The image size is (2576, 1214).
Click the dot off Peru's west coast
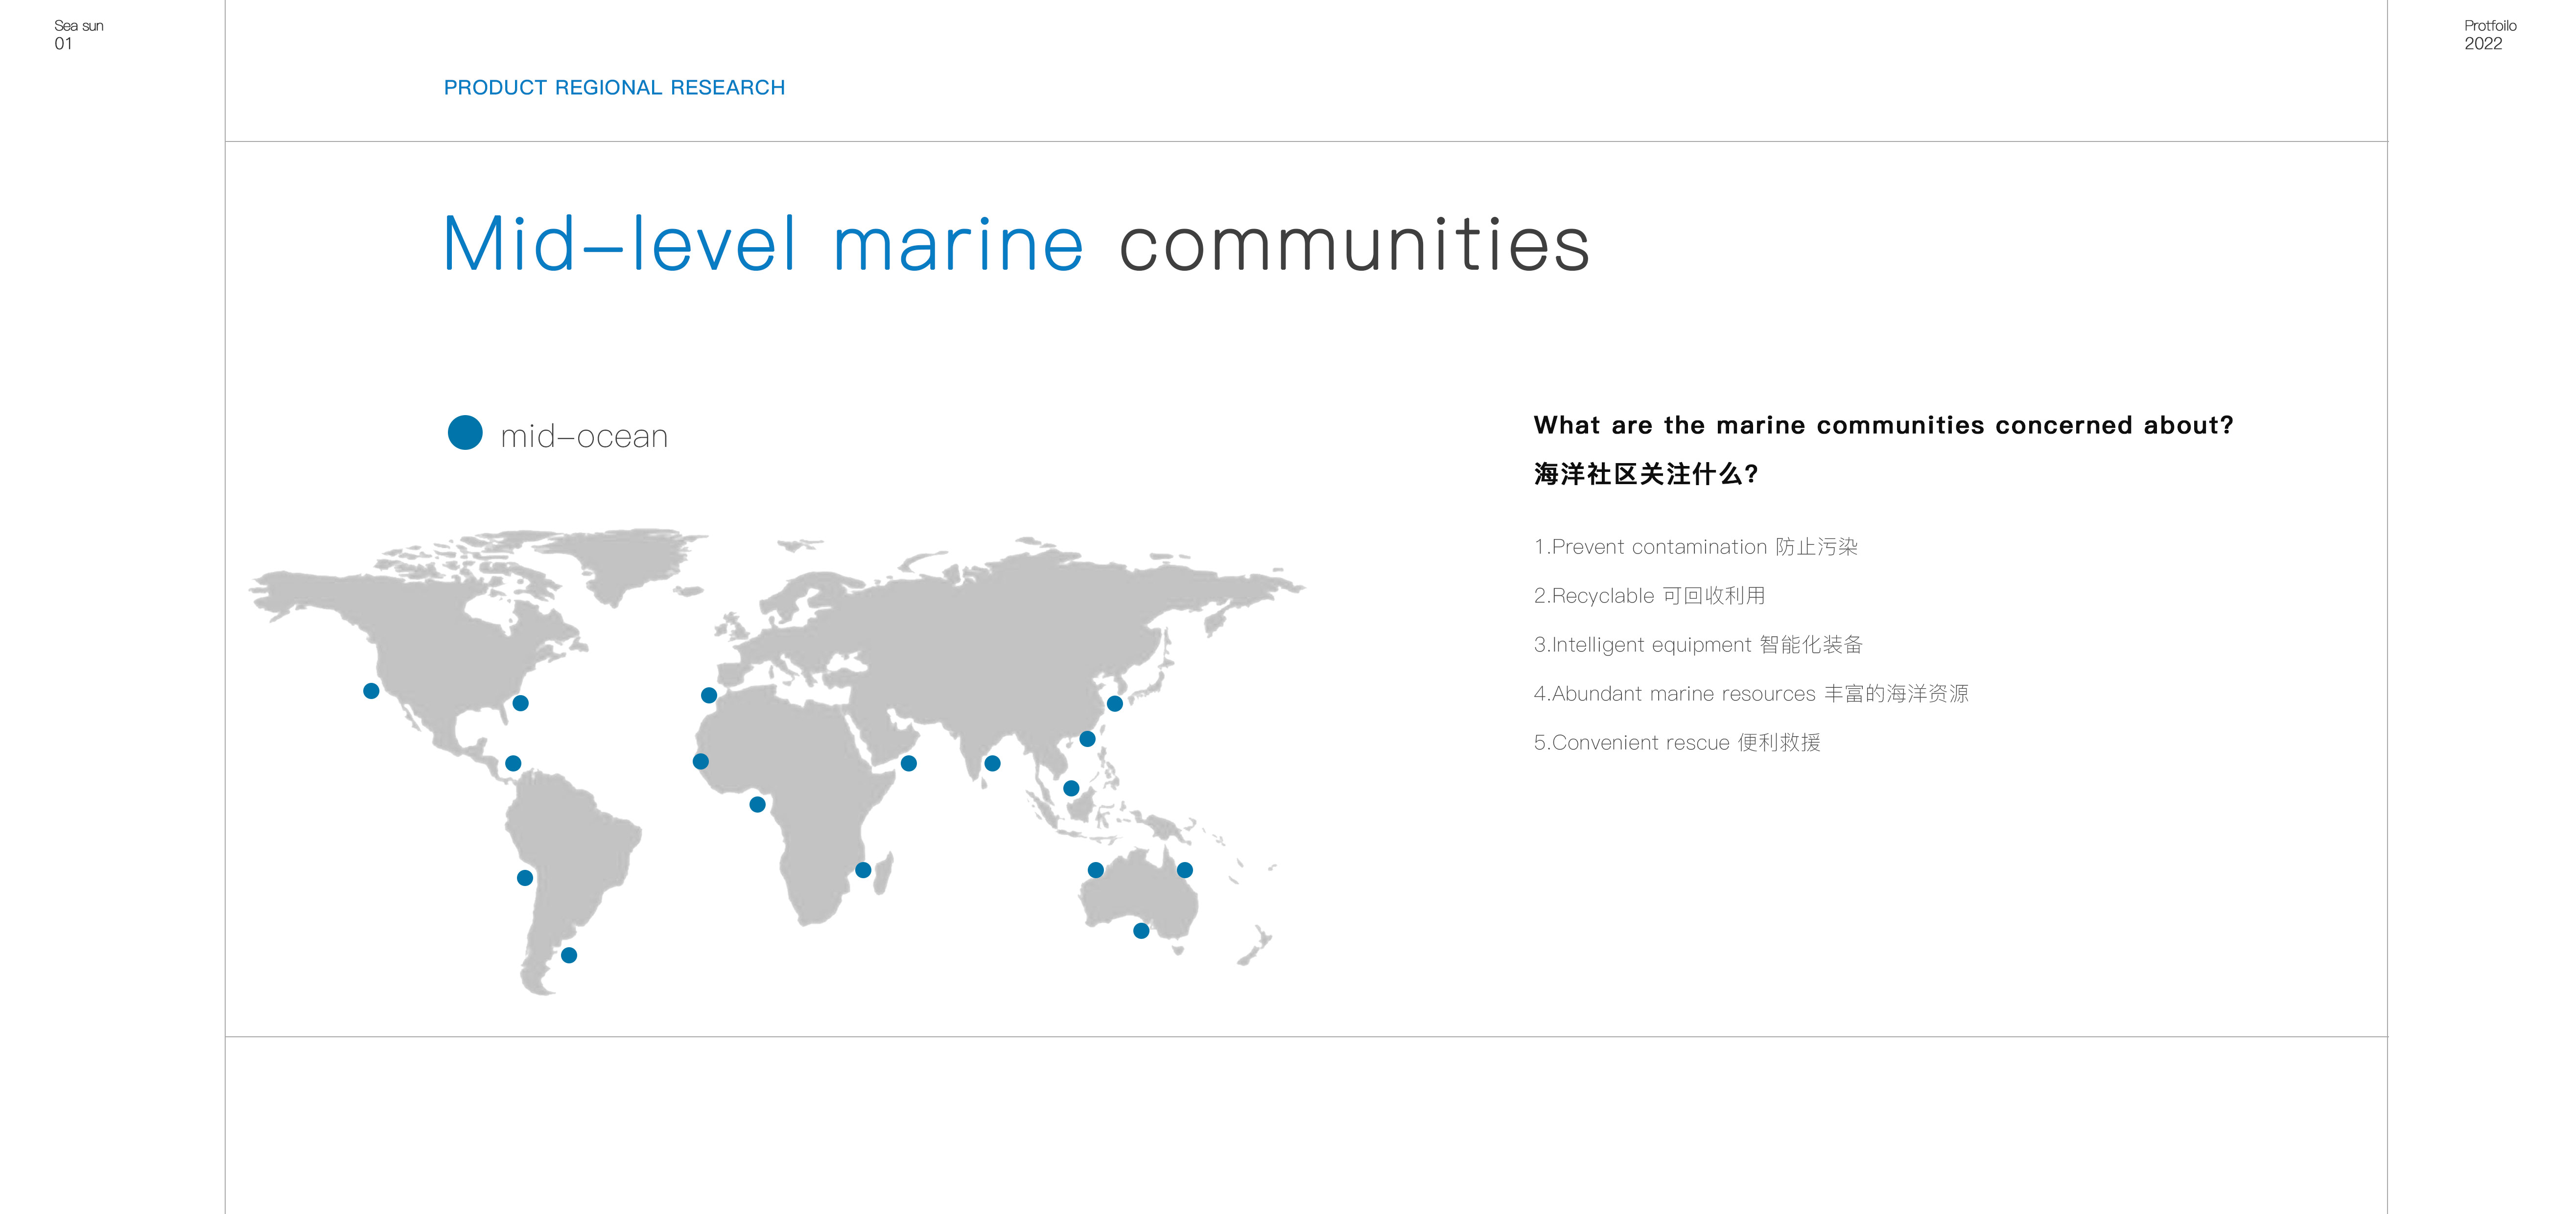point(525,878)
